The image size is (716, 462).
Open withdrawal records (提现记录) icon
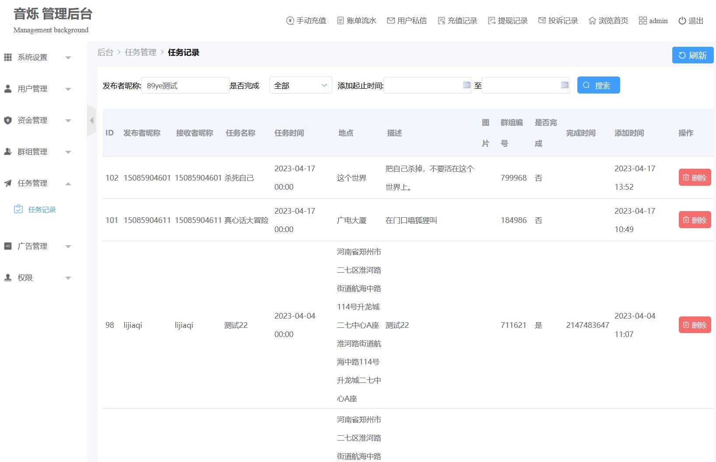click(492, 21)
